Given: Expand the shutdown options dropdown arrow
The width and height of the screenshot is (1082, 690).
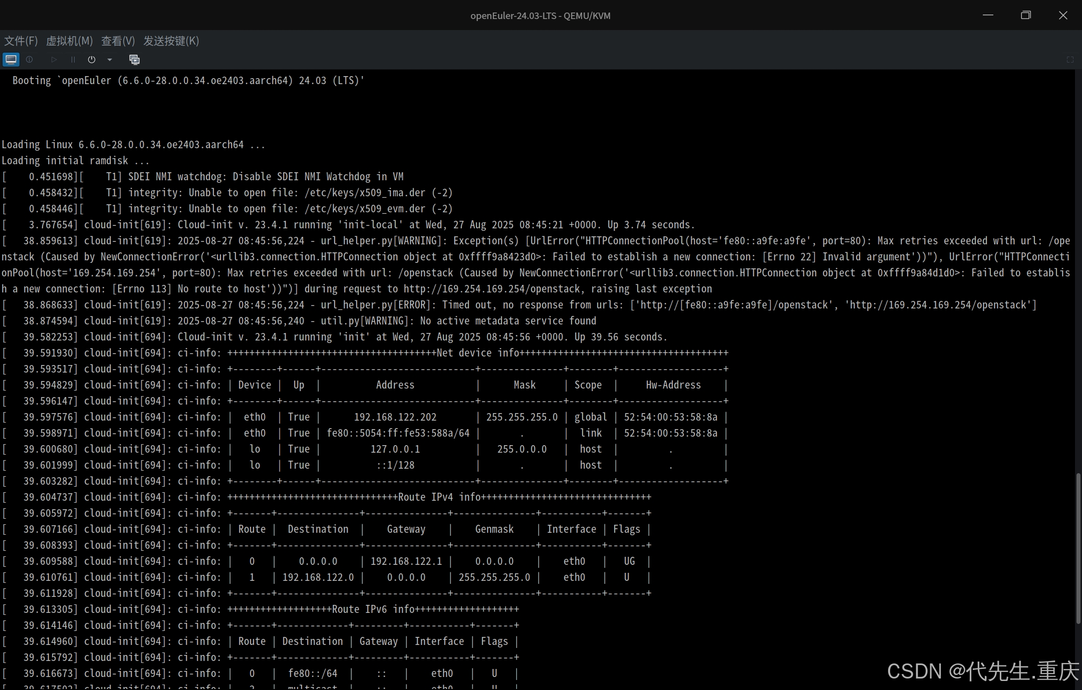Looking at the screenshot, I should pos(110,60).
